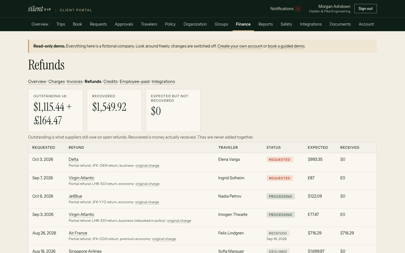Click the Outstanding (4) summary card
Screen dimensions: 405x253
point(55,110)
